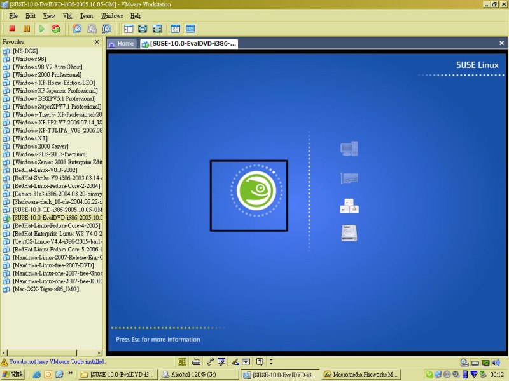This screenshot has width=509, height=381.
Task: Open the File menu
Action: pos(13,16)
